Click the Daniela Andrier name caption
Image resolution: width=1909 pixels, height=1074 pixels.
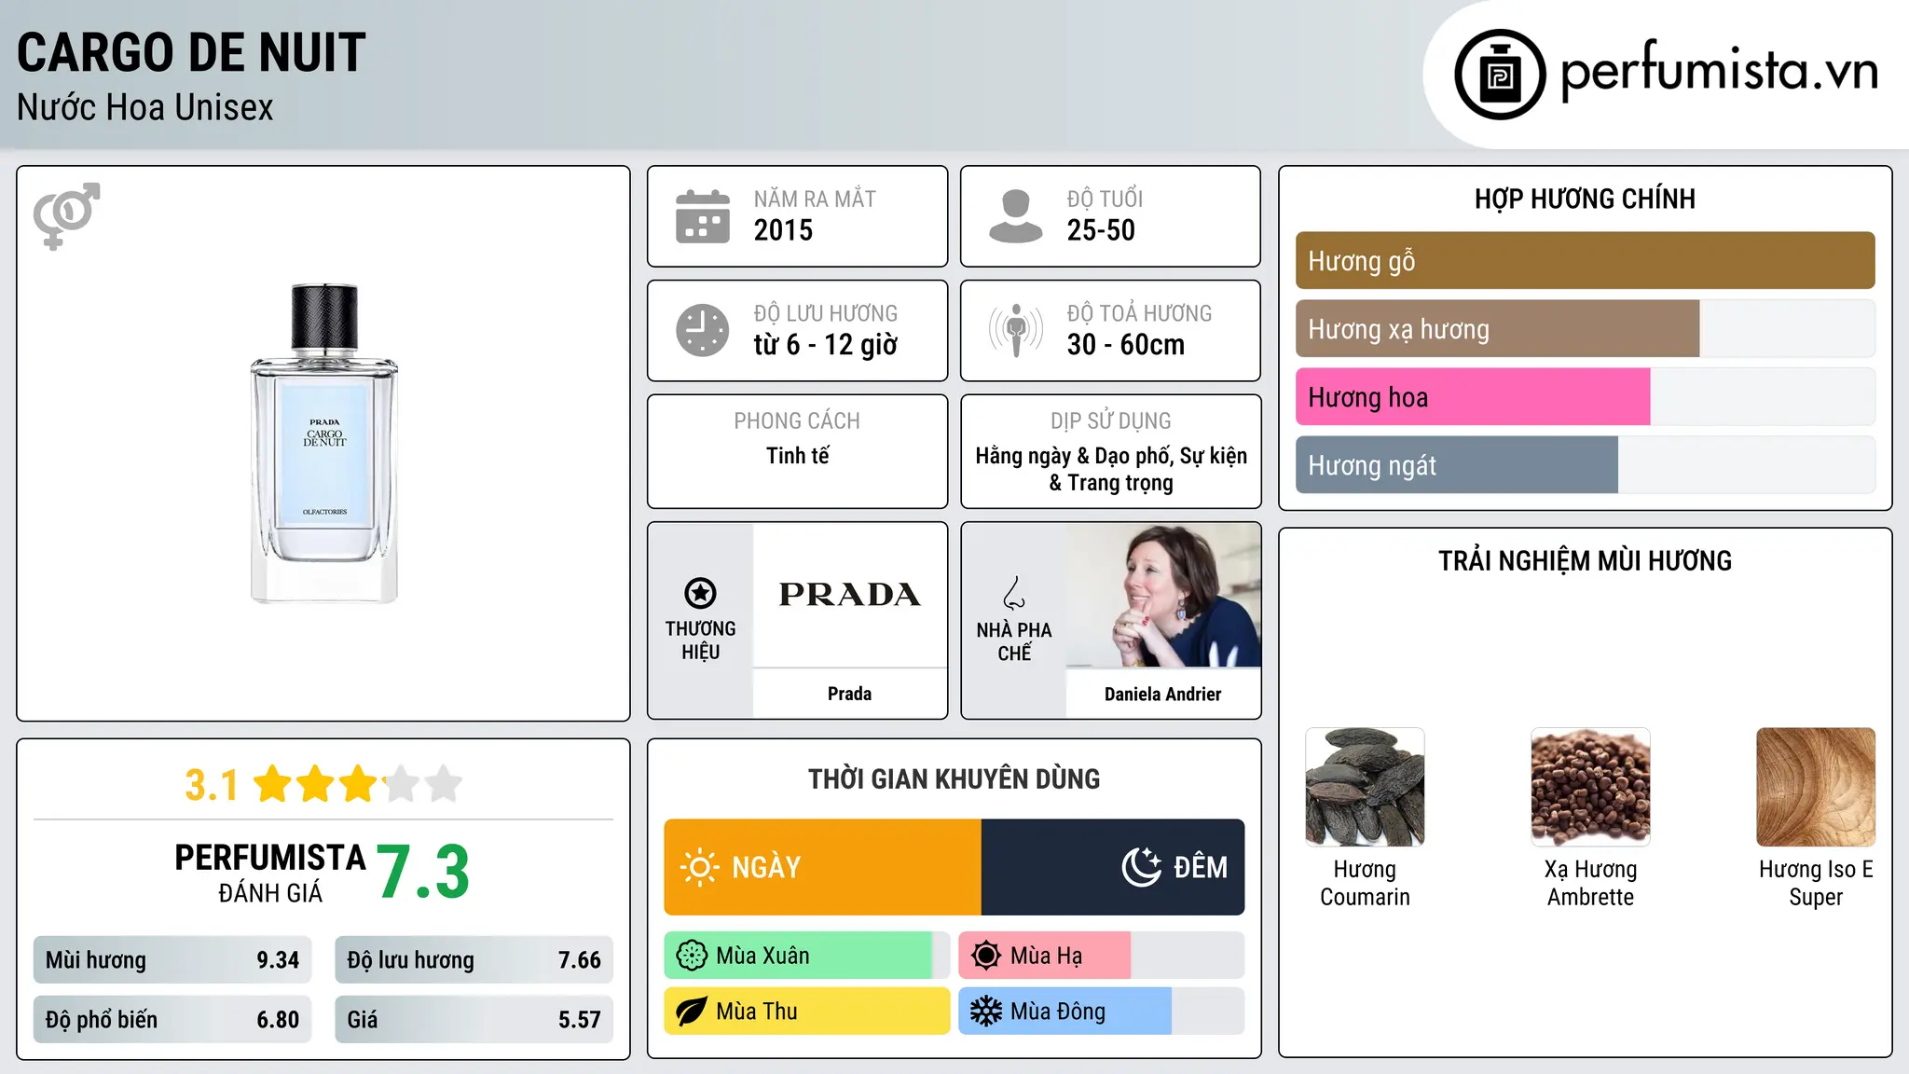tap(1162, 694)
